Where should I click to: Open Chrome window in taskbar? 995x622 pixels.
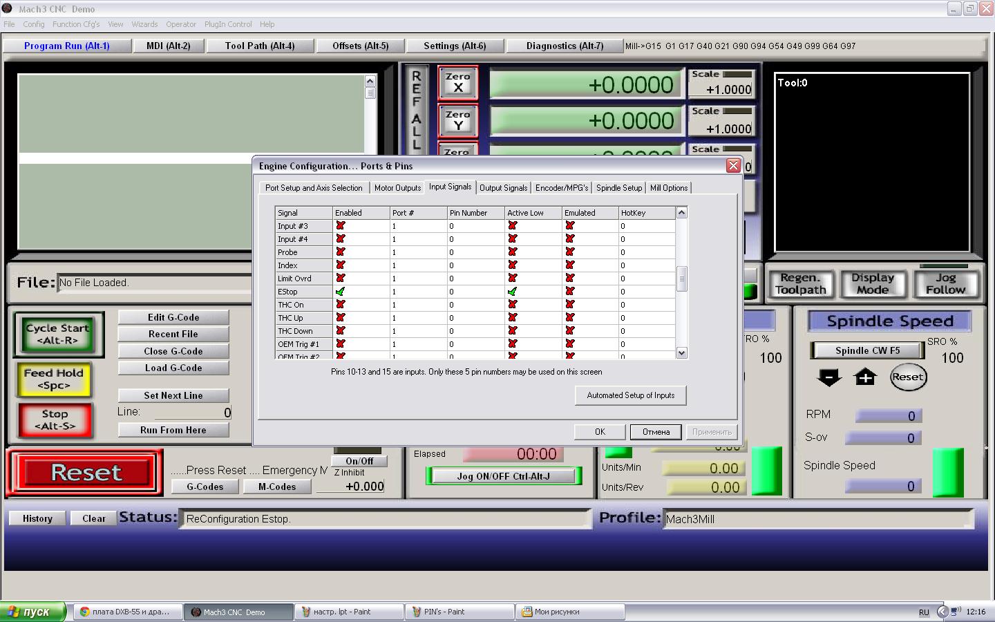coord(127,612)
